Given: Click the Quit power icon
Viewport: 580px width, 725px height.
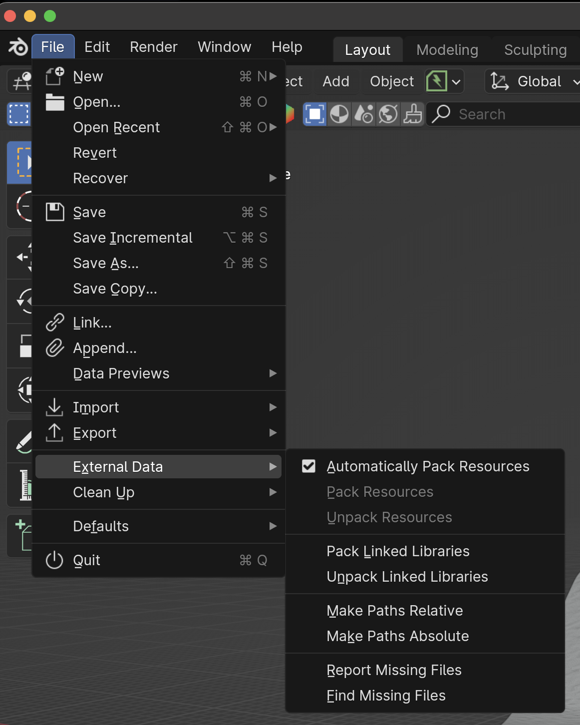Looking at the screenshot, I should 54,560.
